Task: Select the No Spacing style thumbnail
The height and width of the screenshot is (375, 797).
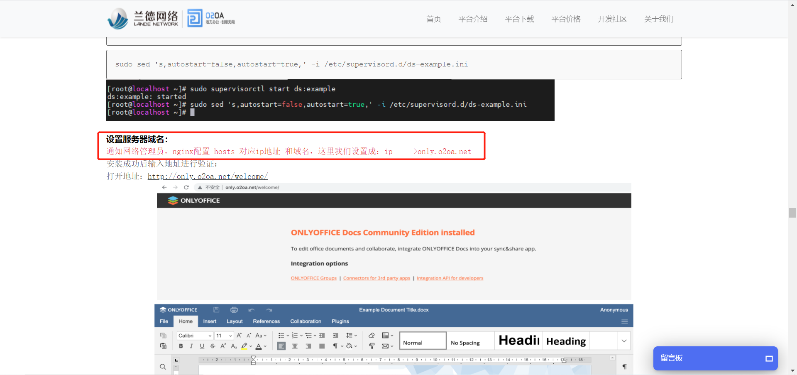Action: [470, 341]
